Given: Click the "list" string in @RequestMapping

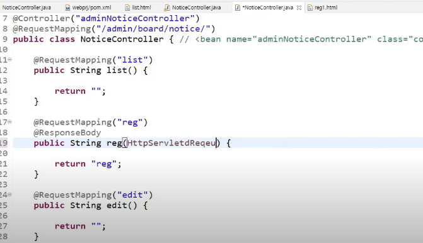Looking at the screenshot, I should pos(132,60).
